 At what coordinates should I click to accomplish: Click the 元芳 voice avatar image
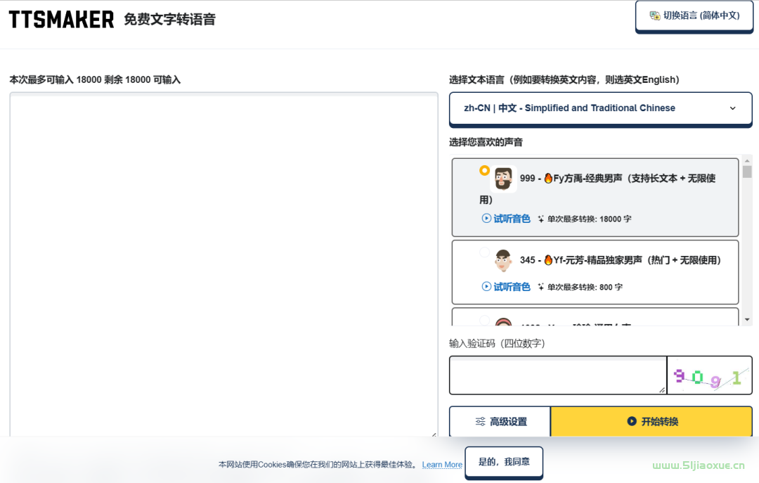point(504,262)
